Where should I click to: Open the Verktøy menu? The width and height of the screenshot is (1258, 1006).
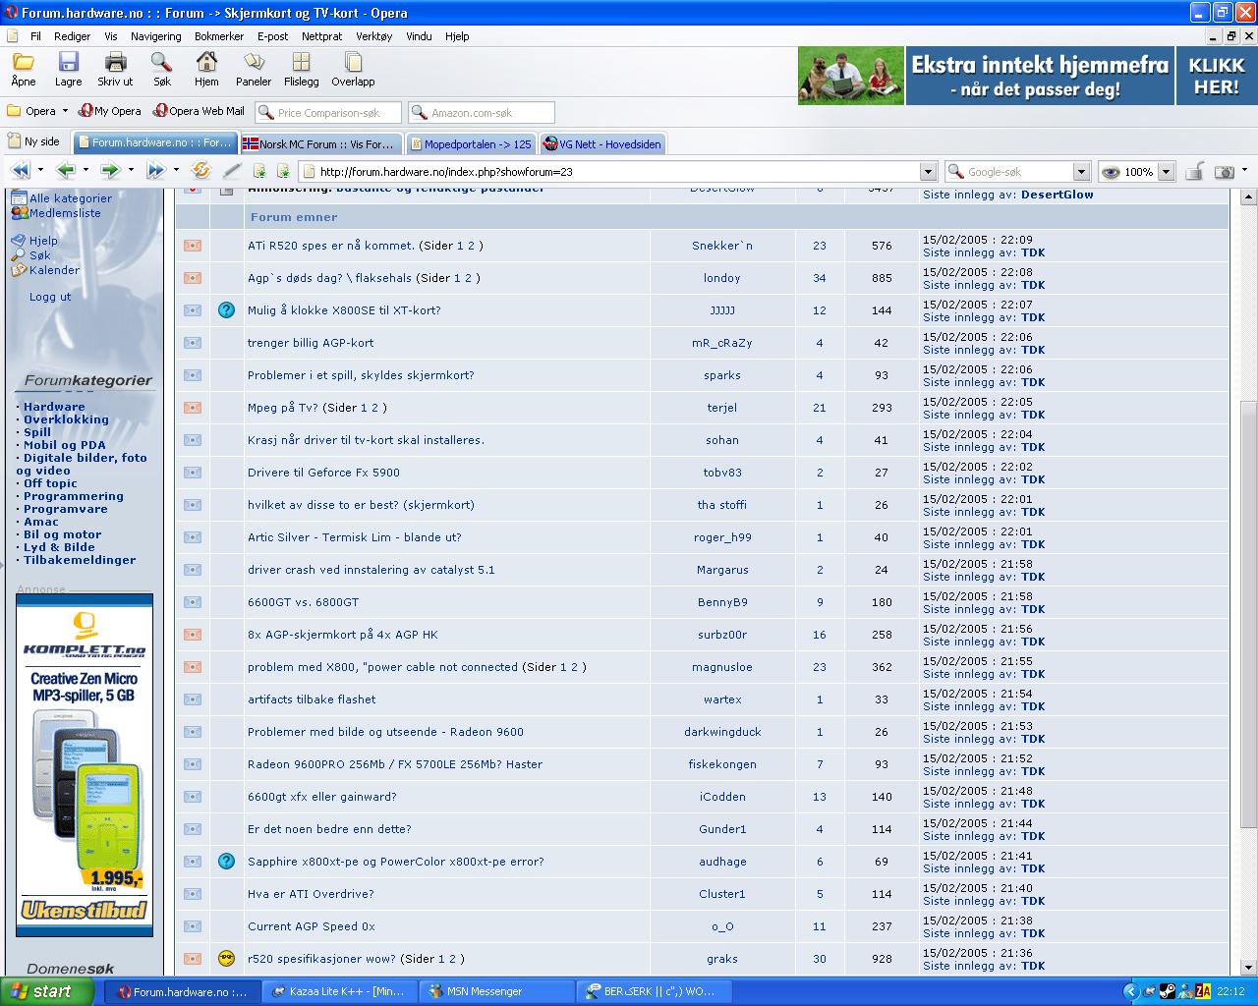[x=374, y=36]
